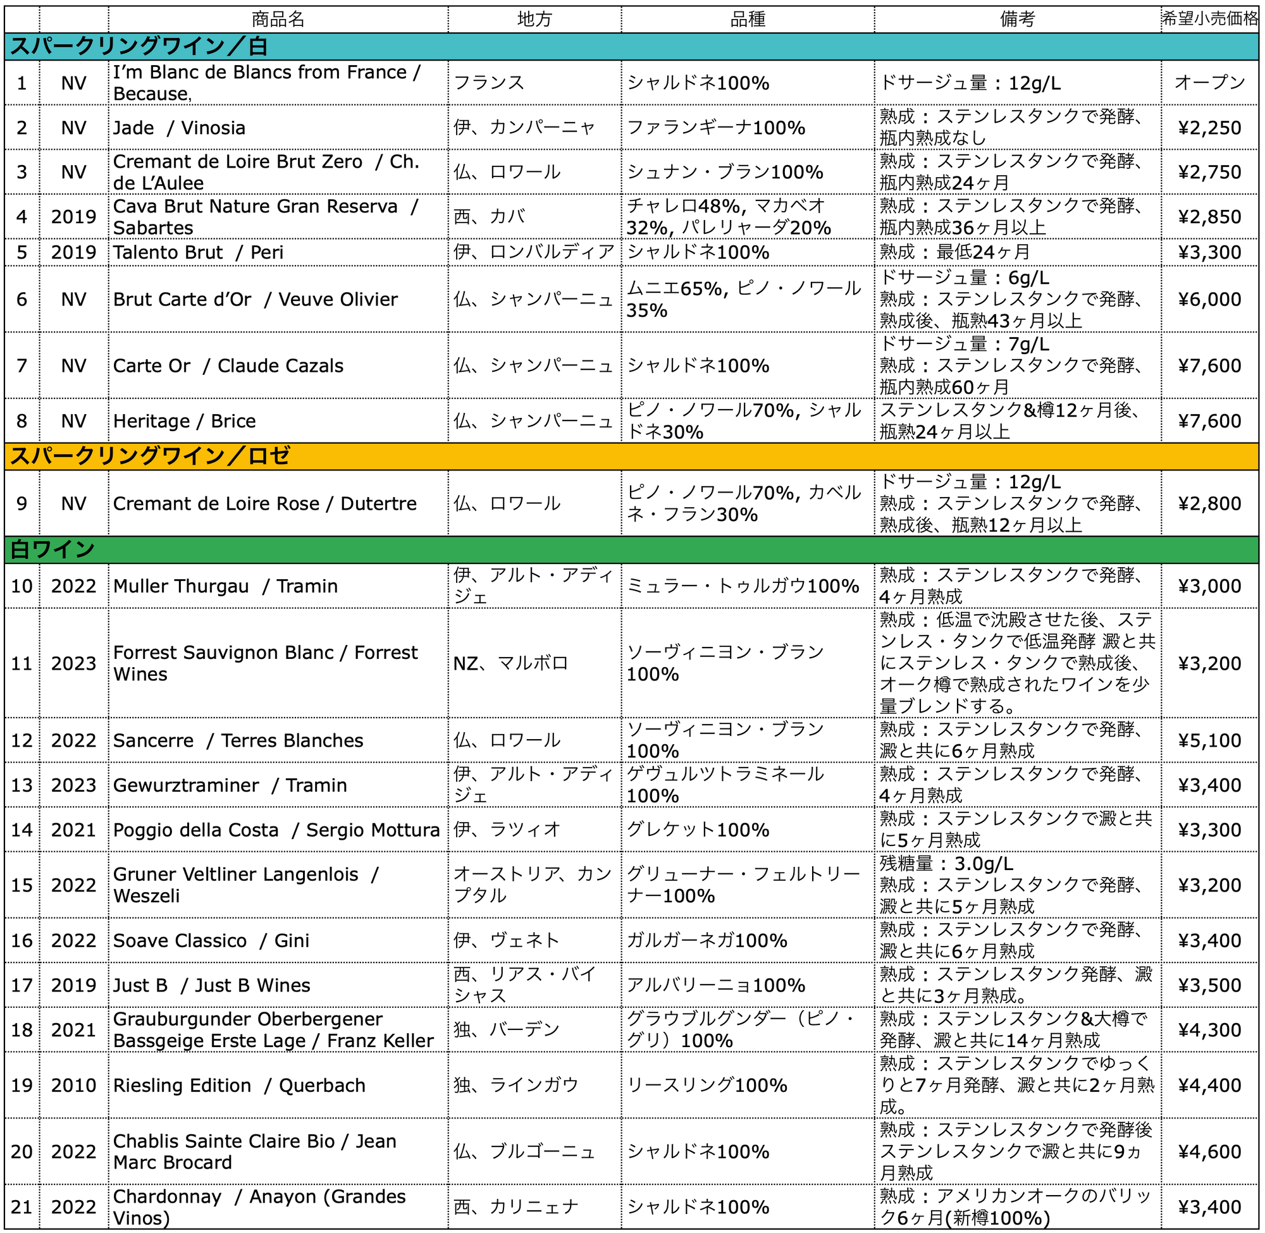
Task: Click the 品種 column header
Action: tap(748, 20)
